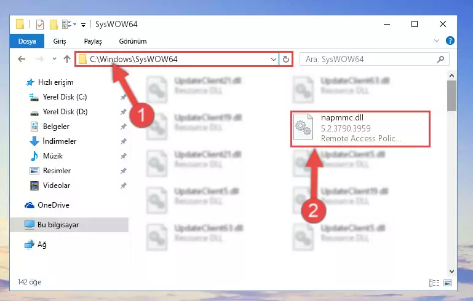
Task: Go back with the left arrow
Action: (22, 59)
